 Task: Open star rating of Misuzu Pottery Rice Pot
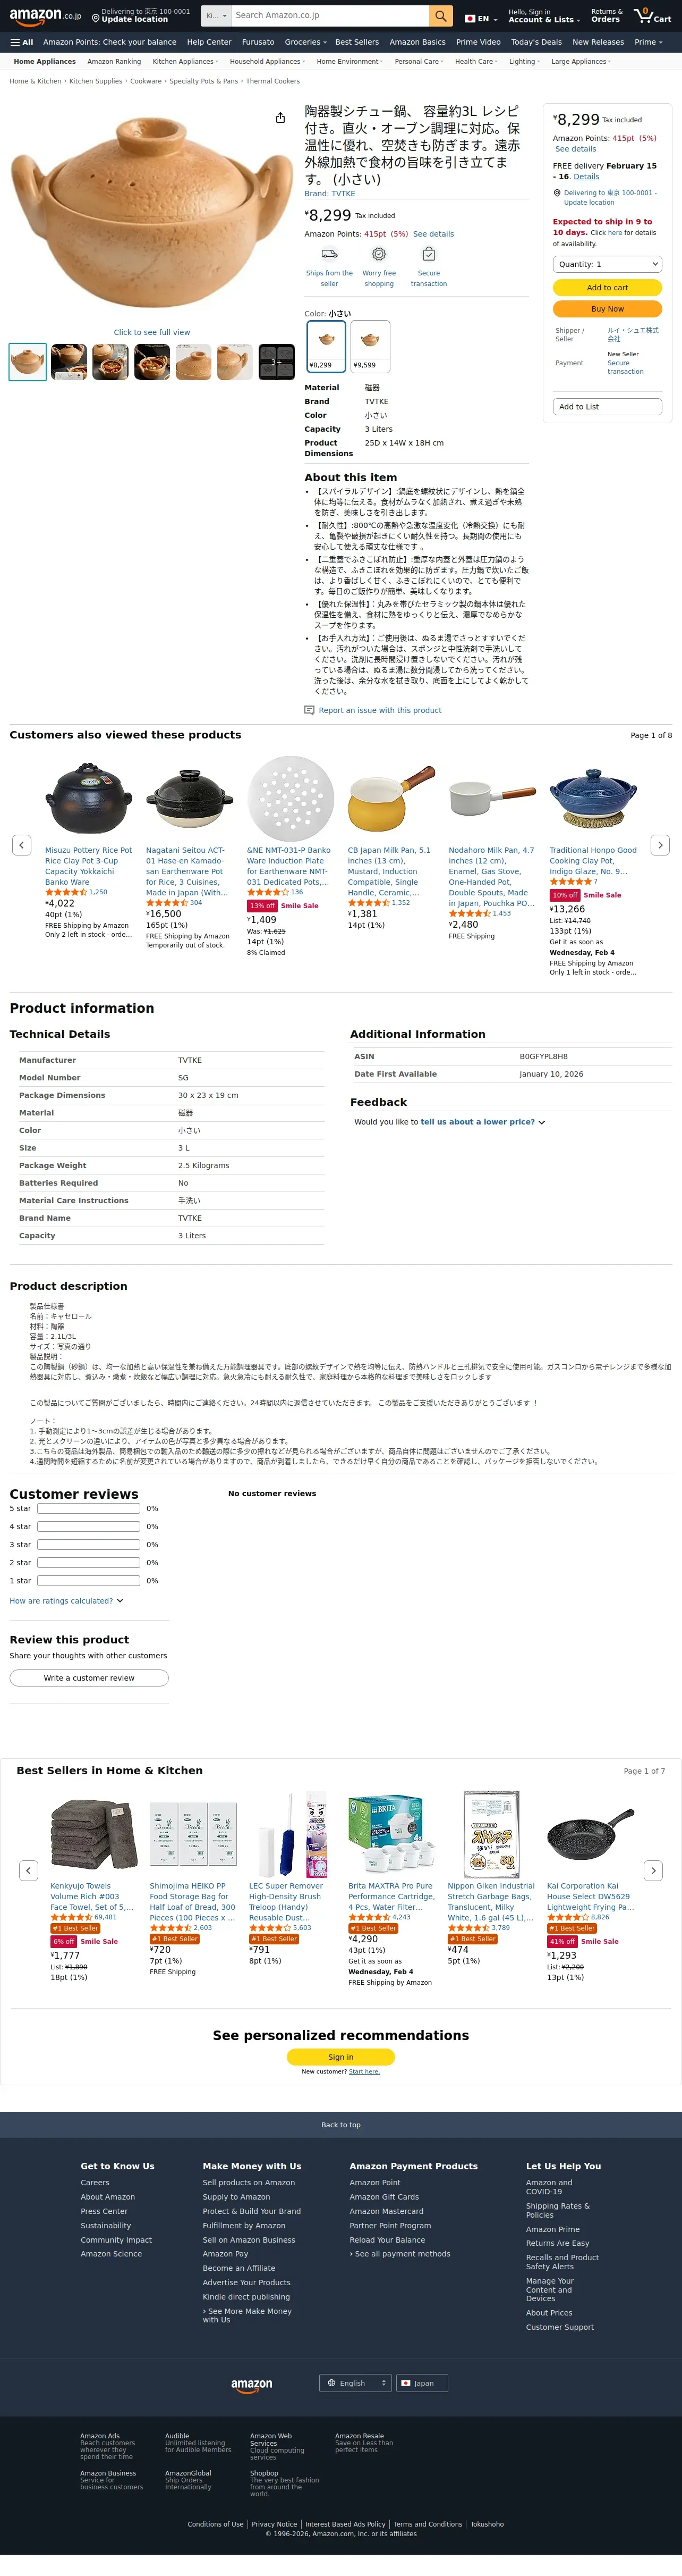click(66, 892)
